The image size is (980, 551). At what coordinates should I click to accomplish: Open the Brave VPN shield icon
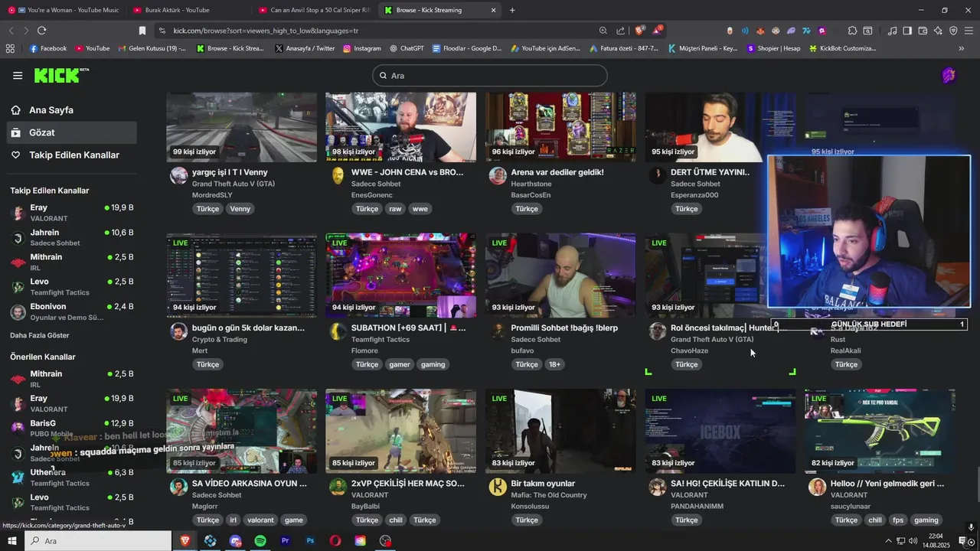[953, 31]
